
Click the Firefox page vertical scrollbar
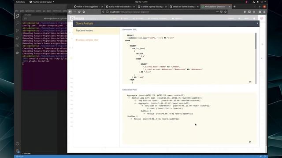click(266, 81)
